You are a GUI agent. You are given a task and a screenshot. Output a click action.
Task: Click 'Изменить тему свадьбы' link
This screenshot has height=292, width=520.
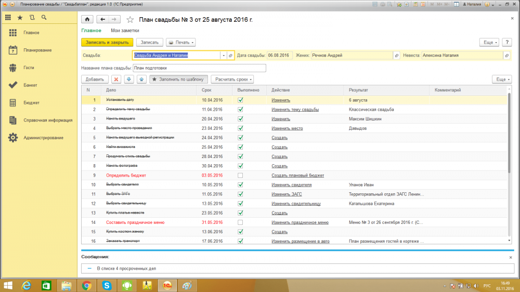pyautogui.click(x=295, y=110)
